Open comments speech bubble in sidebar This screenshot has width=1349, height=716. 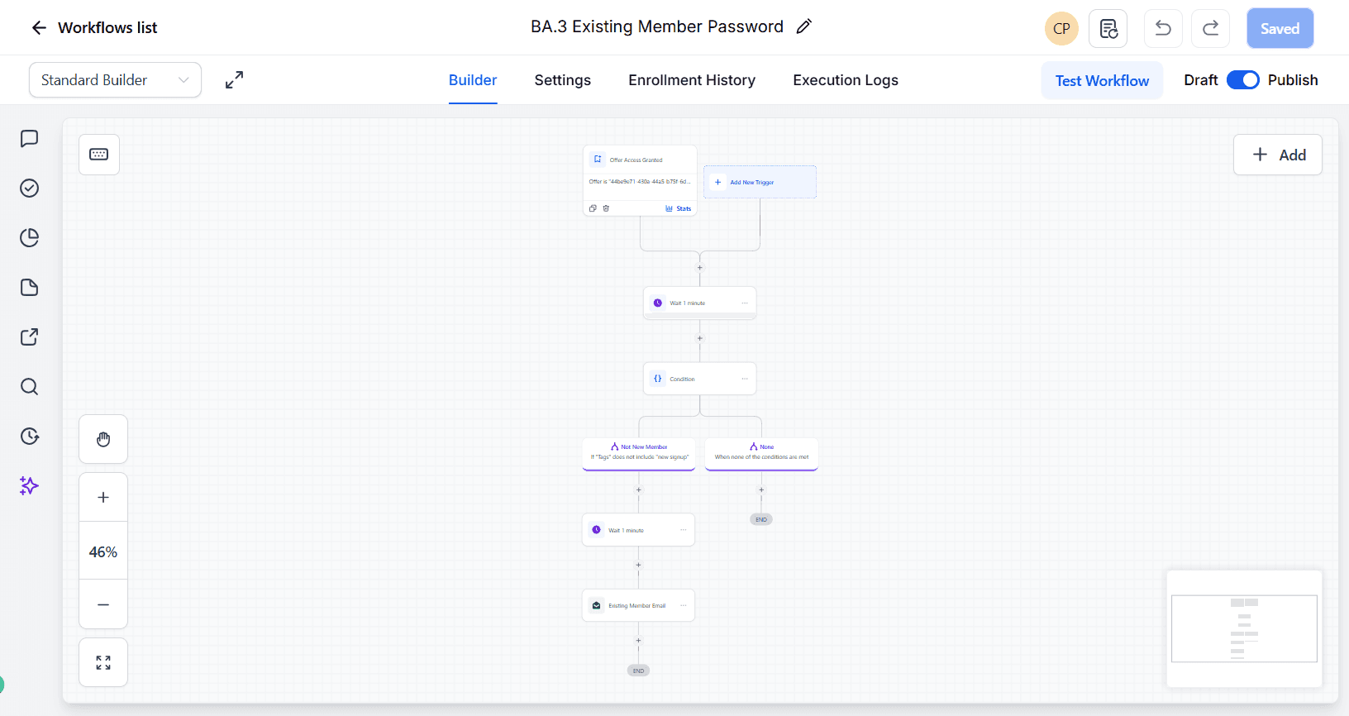[x=29, y=139]
